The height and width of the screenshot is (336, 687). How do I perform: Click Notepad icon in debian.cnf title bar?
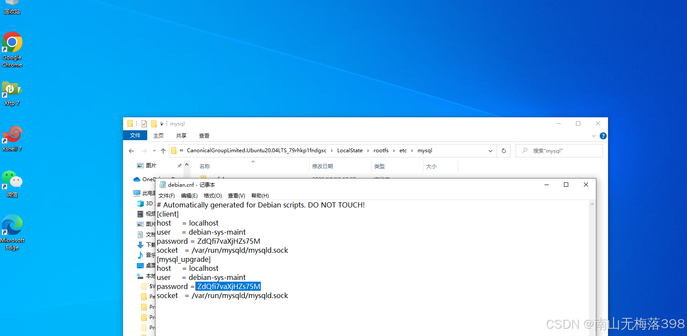(x=163, y=185)
